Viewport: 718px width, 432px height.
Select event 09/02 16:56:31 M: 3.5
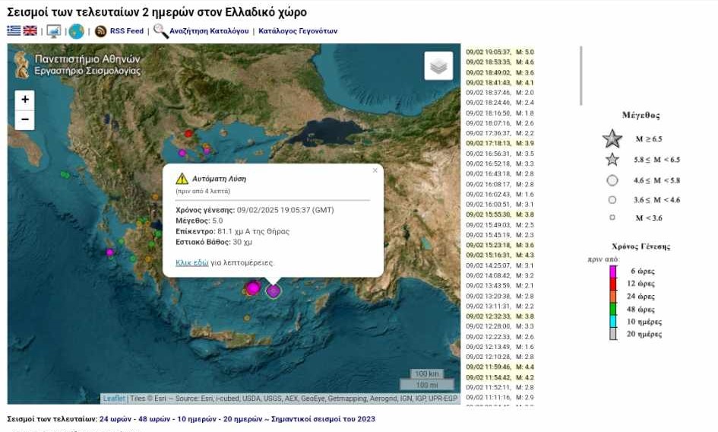click(x=500, y=154)
